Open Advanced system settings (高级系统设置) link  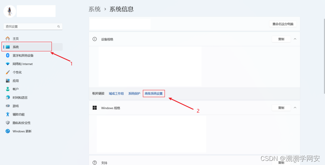[154, 94]
